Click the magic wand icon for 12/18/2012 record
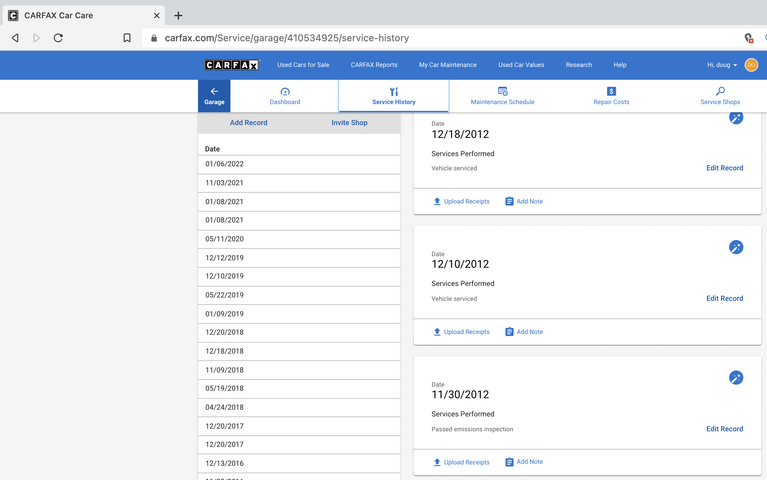767x480 pixels. 736,118
